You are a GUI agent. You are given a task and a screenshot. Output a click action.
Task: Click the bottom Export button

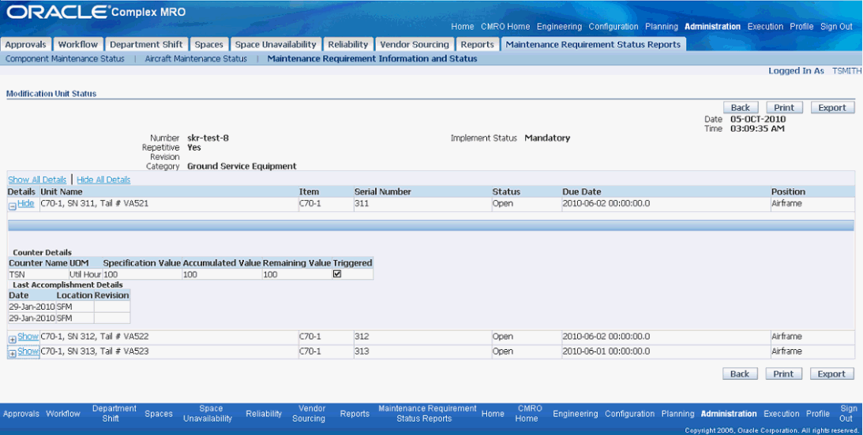click(831, 374)
